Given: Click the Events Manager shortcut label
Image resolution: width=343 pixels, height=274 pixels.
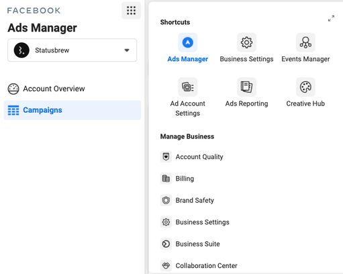Looking at the screenshot, I should pyautogui.click(x=305, y=59).
